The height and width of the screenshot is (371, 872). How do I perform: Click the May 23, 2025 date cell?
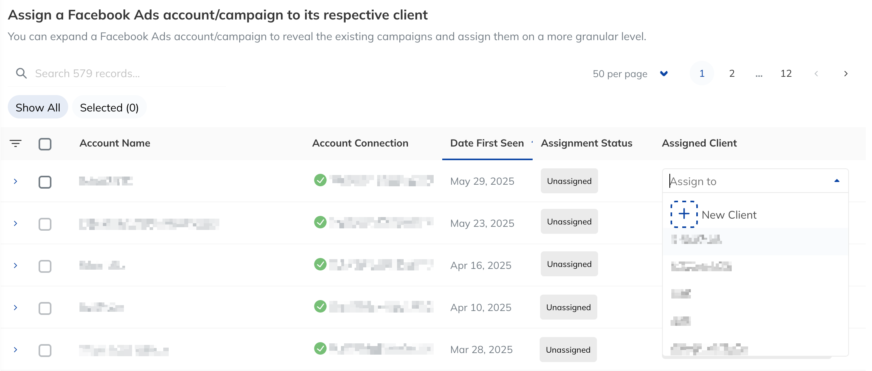(482, 223)
